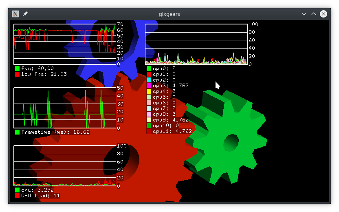Click the cpu11 dark red legend swatch
The width and height of the screenshot is (339, 212).
coord(149,131)
